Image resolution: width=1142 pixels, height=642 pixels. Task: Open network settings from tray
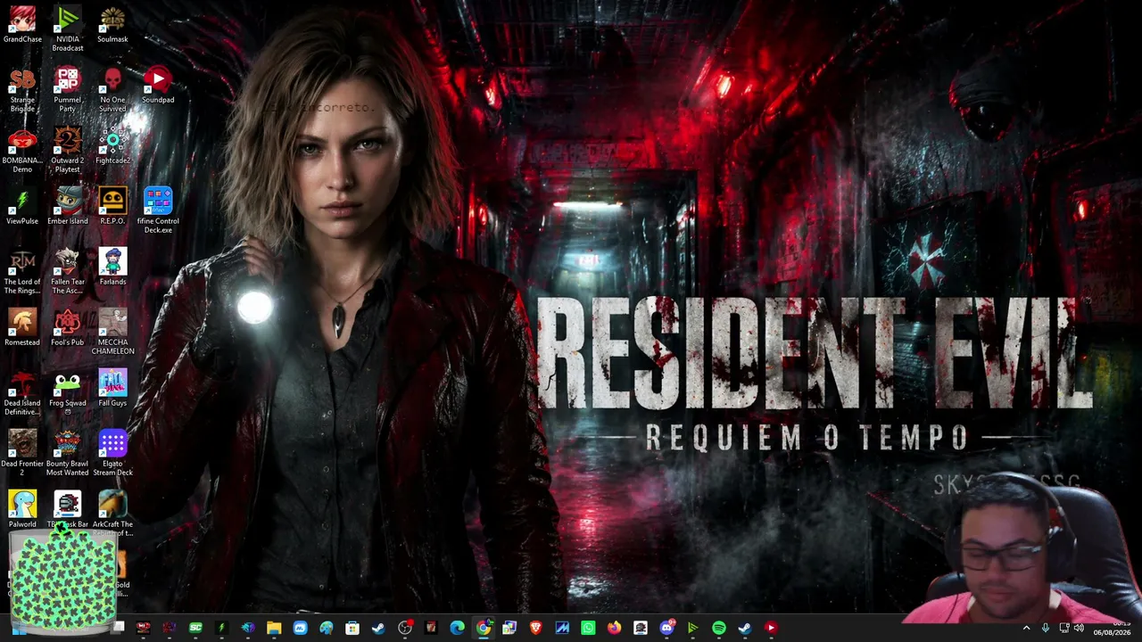coord(1063,628)
